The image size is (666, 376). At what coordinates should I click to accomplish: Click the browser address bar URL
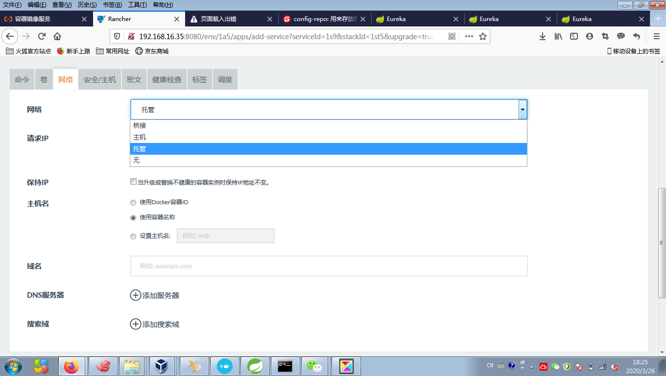click(286, 36)
